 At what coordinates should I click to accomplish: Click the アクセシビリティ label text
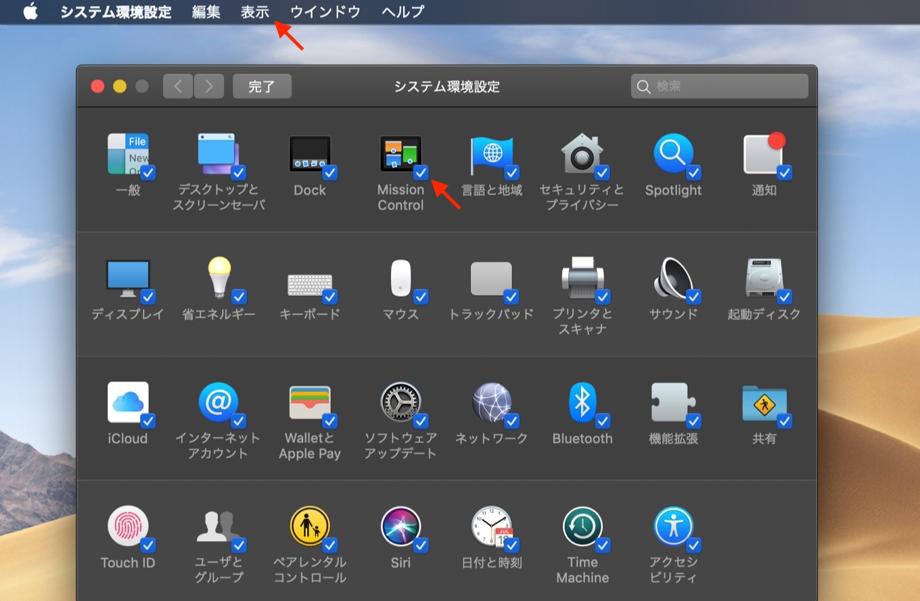[x=673, y=570]
